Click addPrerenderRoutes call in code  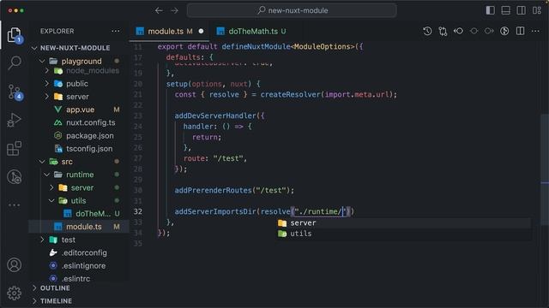pos(214,190)
